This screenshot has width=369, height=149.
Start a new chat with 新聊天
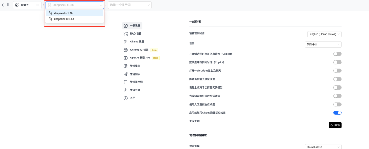pyautogui.click(x=23, y=5)
